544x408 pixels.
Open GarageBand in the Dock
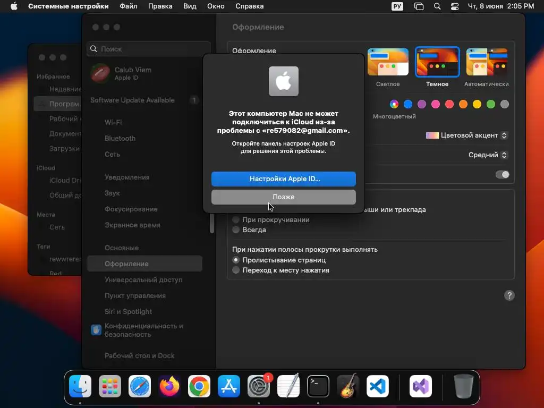point(348,386)
